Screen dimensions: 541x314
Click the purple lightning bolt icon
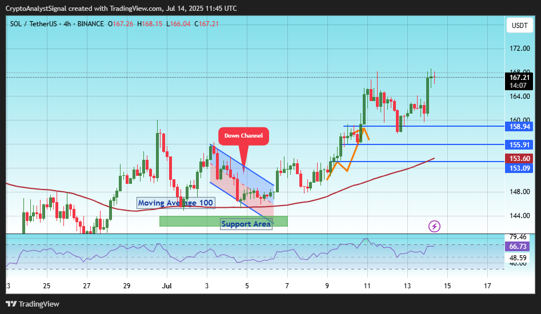tap(434, 227)
